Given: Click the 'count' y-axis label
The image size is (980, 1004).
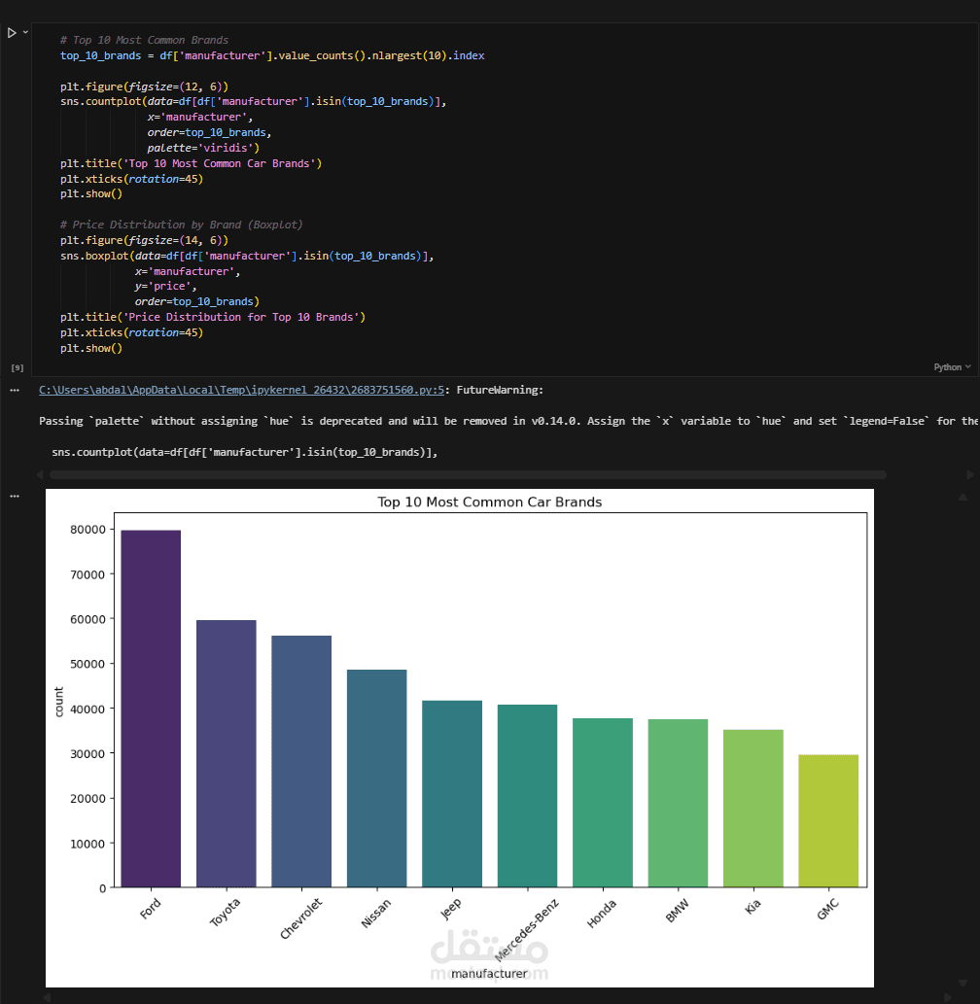Looking at the screenshot, I should [59, 702].
